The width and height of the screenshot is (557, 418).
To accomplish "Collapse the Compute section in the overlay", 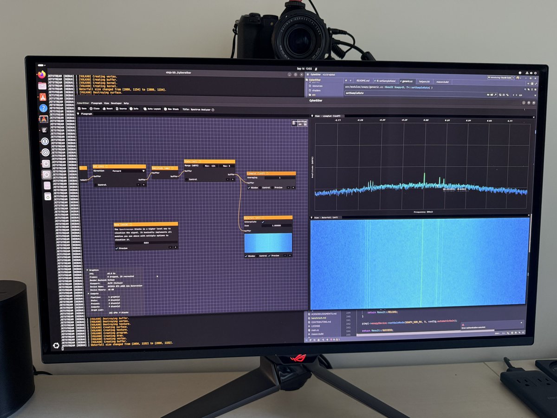I will tap(88, 294).
